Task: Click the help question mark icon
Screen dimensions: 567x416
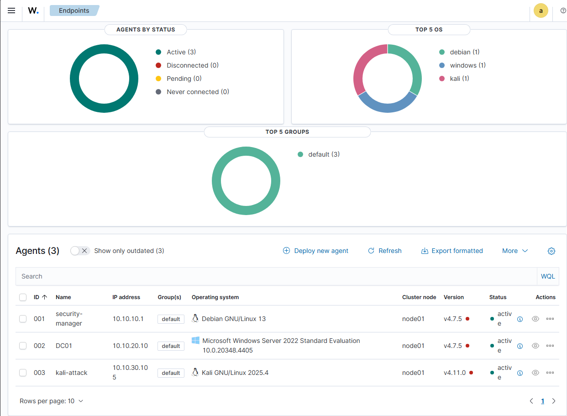Action: coord(562,10)
